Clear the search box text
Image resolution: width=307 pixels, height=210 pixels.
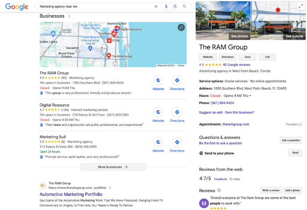[x=156, y=7]
